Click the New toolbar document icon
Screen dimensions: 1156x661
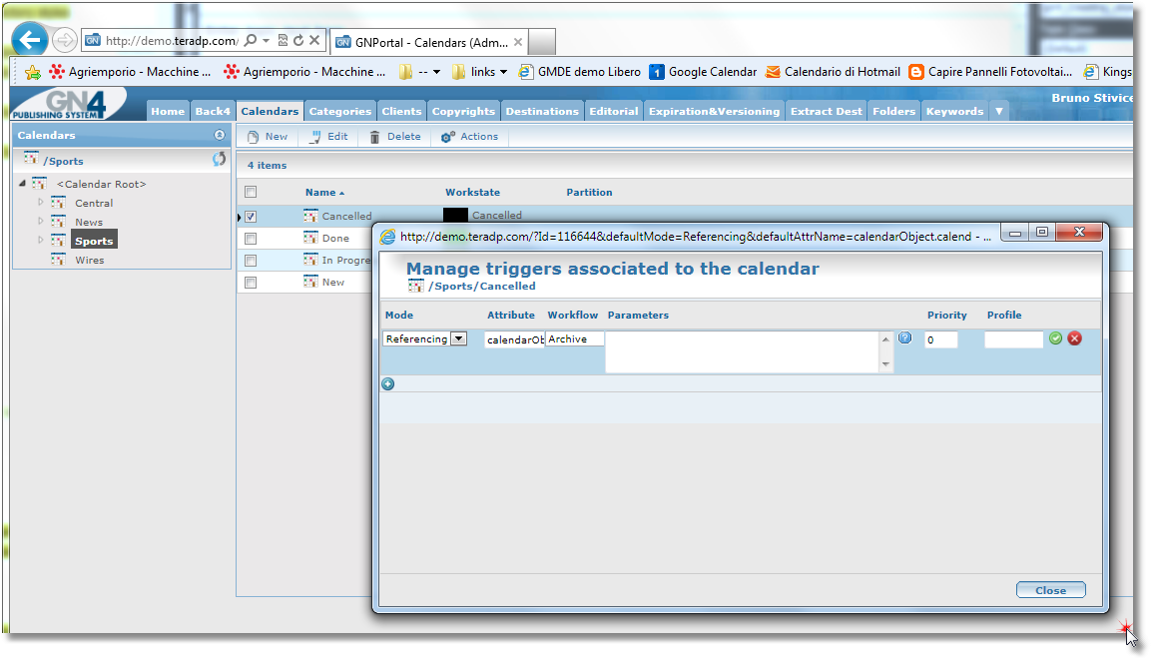click(x=253, y=137)
